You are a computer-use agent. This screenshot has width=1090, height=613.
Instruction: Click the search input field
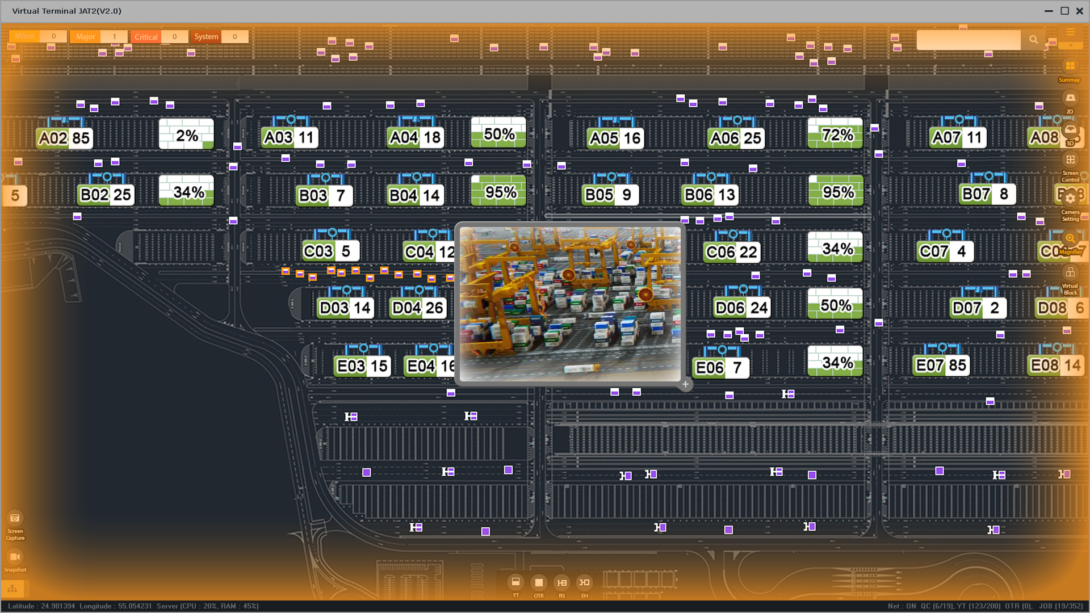click(x=968, y=40)
